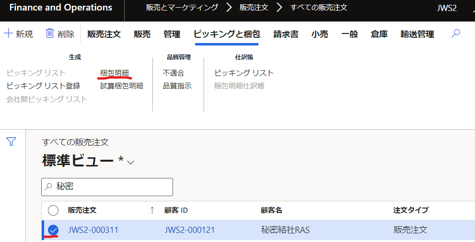Click the sort arrow in 販売注文 column
The height and width of the screenshot is (242, 475).
pyautogui.click(x=152, y=210)
